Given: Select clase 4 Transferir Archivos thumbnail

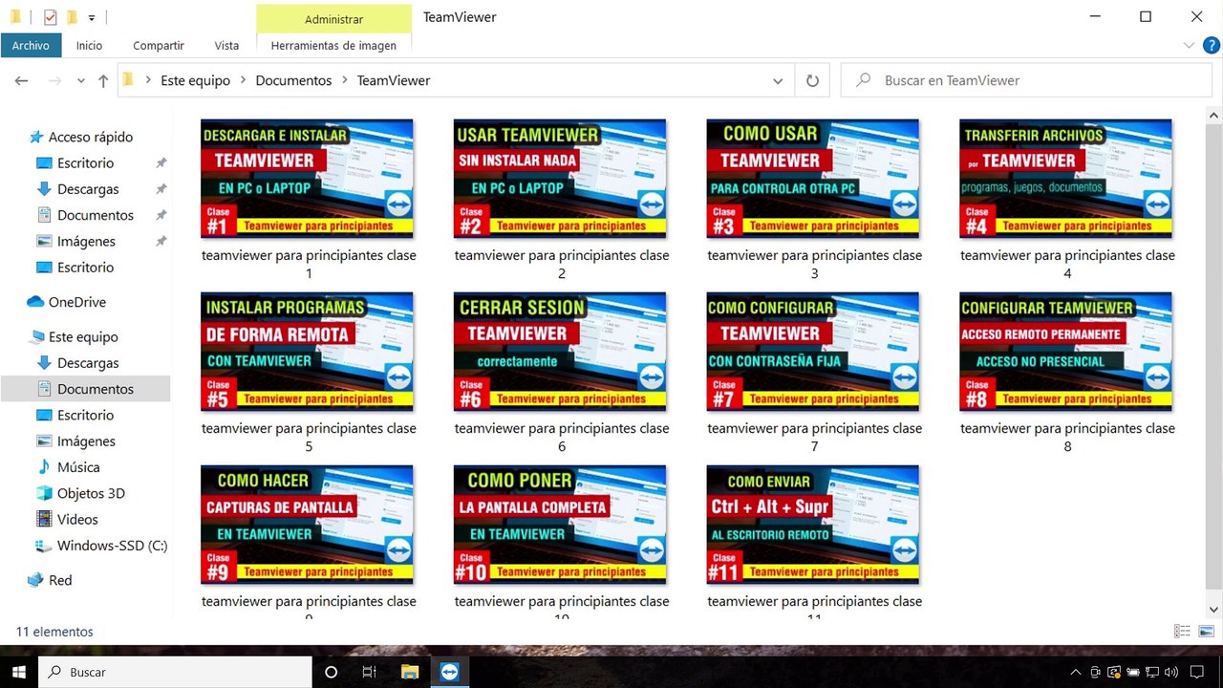Looking at the screenshot, I should click(1066, 179).
